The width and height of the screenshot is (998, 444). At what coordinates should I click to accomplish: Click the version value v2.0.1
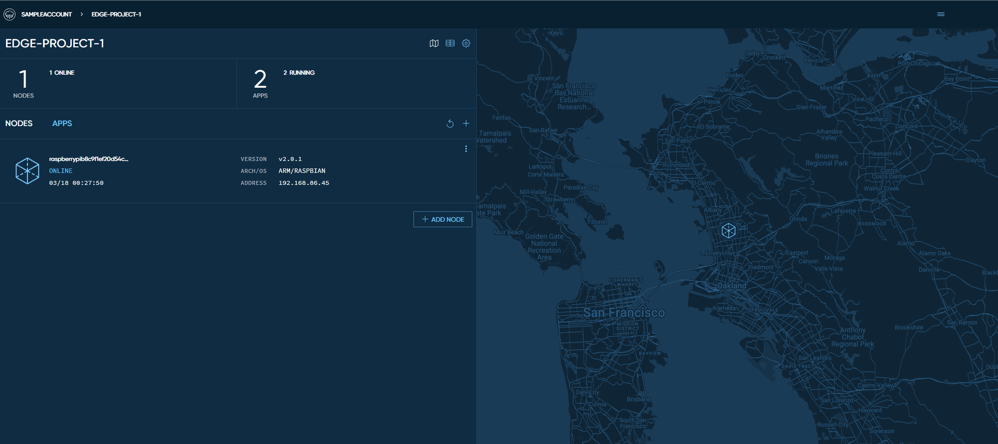click(x=290, y=159)
